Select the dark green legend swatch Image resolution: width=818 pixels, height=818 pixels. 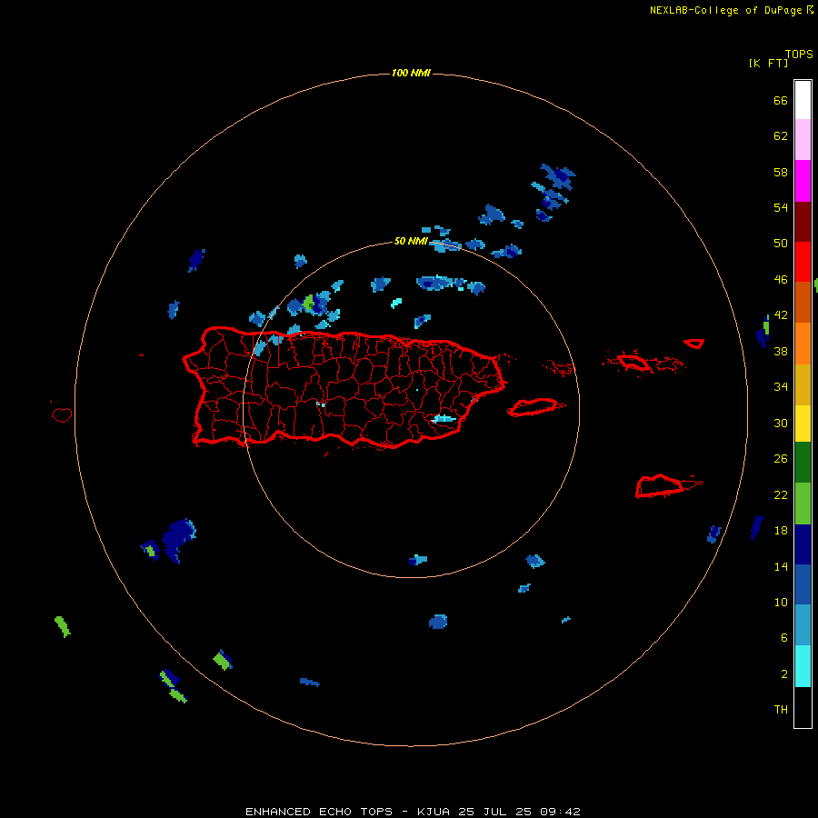[803, 463]
